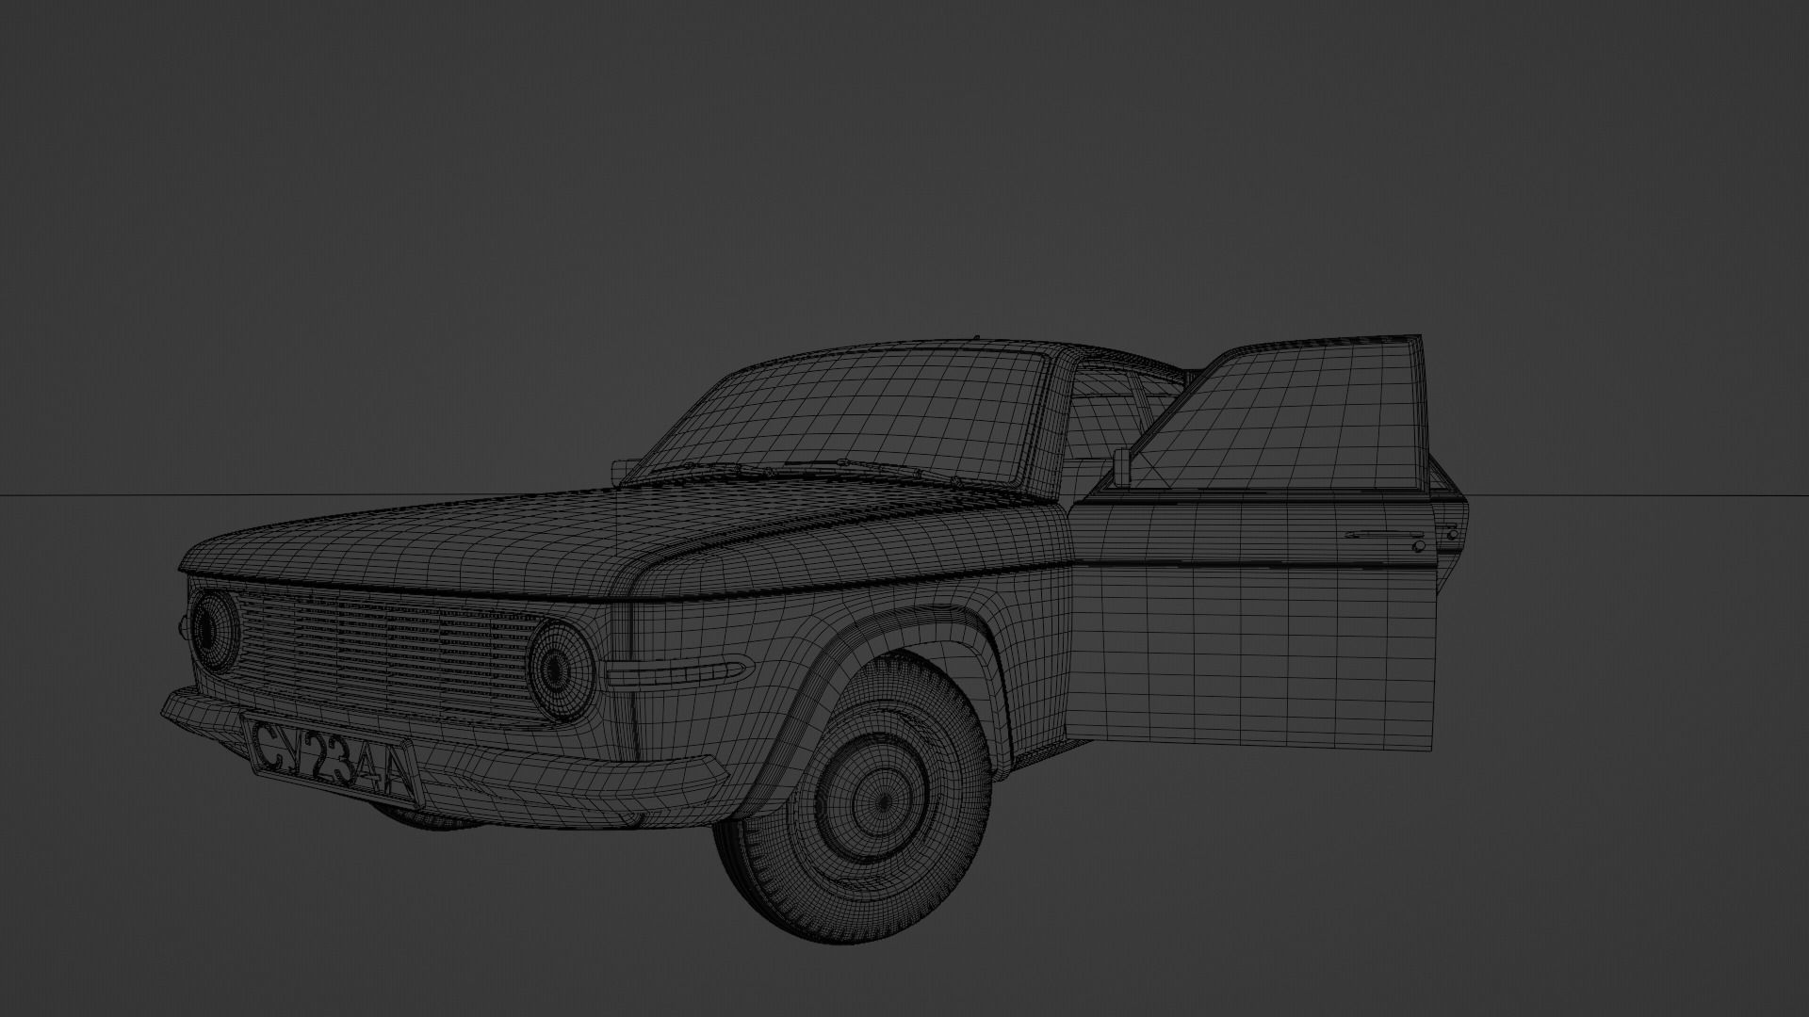Select the front license plate on the car
1809x1017 pixels.
pos(331,762)
